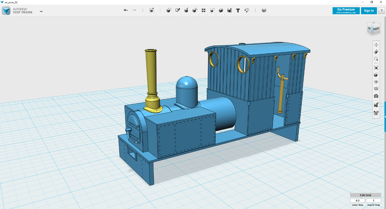
Task: Expand the collapsed right side panel
Action: (x=385, y=117)
